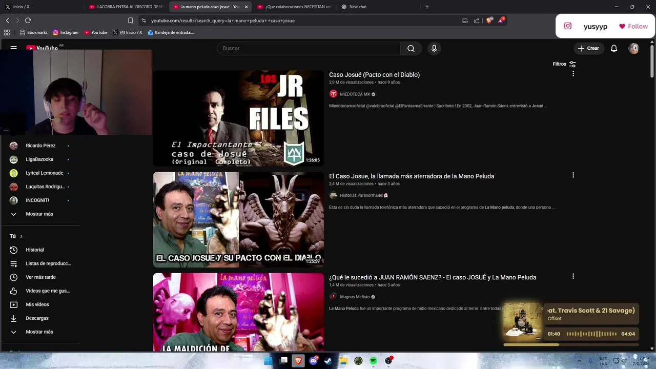Image resolution: width=656 pixels, height=369 pixels.
Task: Switch to ¿Que colaboraciones NECESITAN tab
Action: (x=294, y=7)
